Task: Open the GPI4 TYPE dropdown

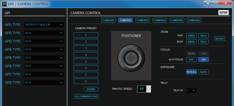Action: (x=44, y=50)
